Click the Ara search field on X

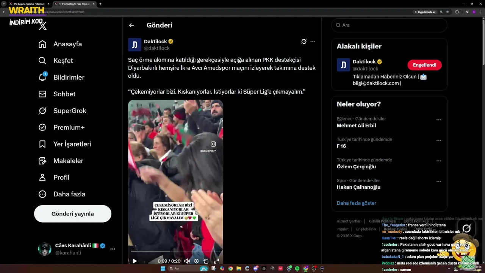point(389,25)
